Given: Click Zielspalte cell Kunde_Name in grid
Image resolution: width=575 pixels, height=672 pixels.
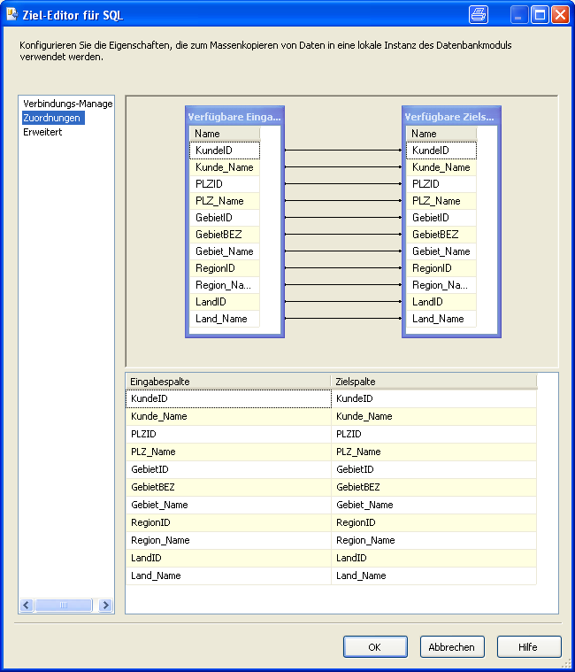Looking at the screenshot, I should 433,417.
